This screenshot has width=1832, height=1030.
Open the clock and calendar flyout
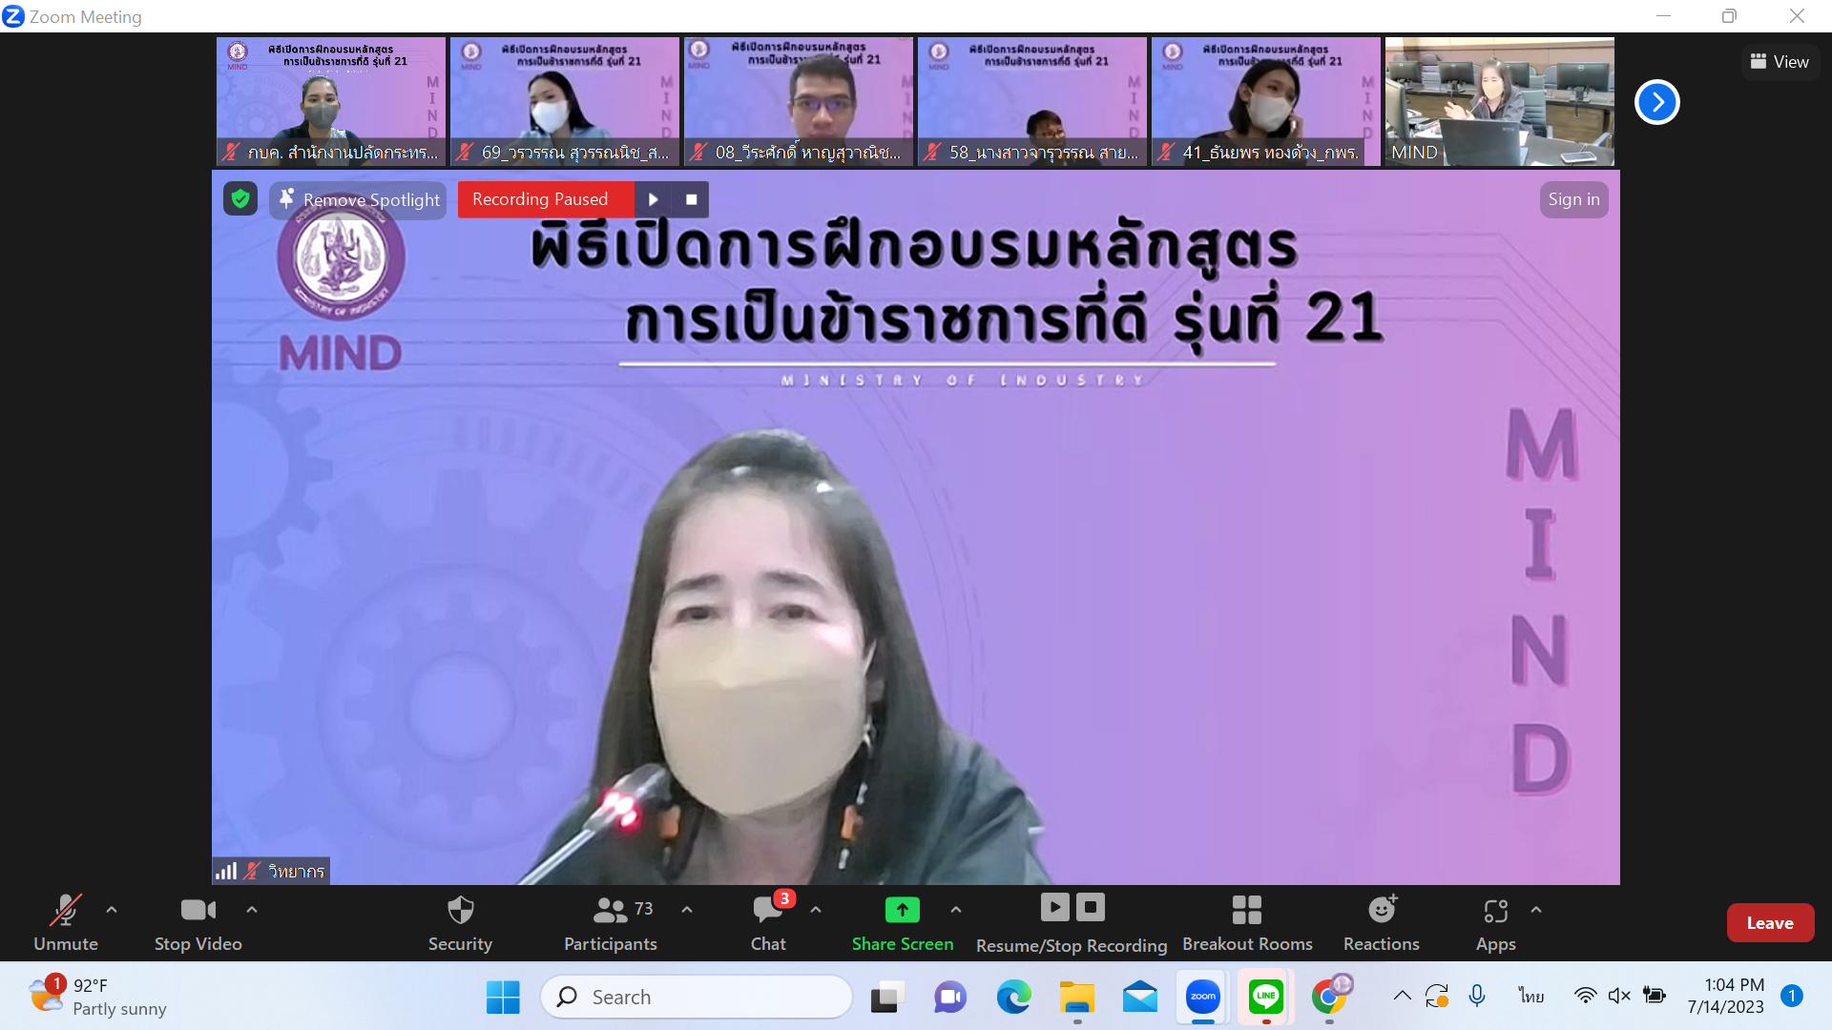click(x=1726, y=996)
